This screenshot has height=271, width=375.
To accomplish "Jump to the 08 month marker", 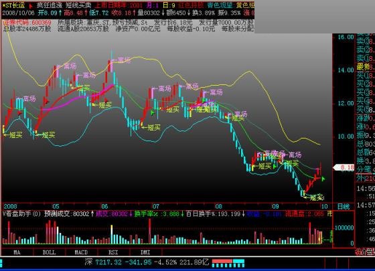I will point(218,207).
